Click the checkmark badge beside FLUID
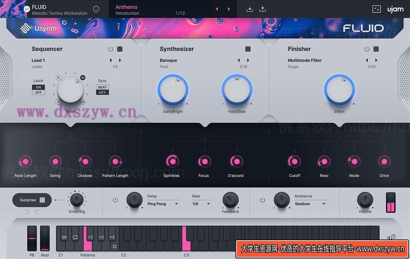The image size is (410, 259). coord(27,9)
